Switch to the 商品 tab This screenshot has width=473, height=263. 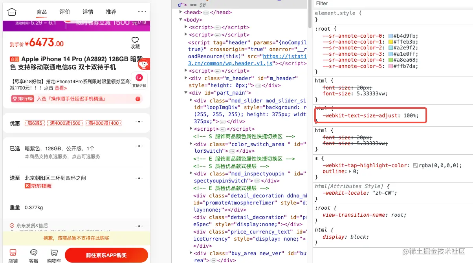point(42,12)
